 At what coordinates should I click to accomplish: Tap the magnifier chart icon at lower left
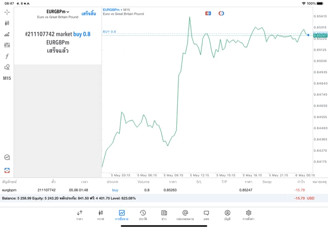pyautogui.click(x=7, y=157)
